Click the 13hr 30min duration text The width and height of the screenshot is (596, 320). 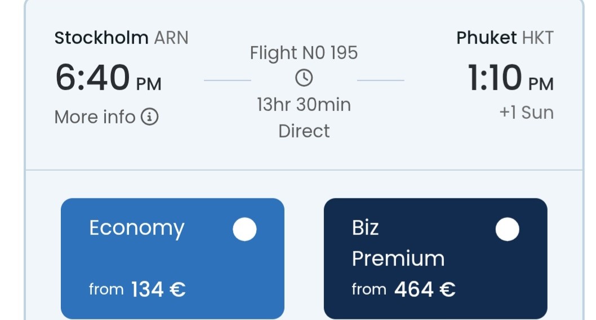point(304,105)
